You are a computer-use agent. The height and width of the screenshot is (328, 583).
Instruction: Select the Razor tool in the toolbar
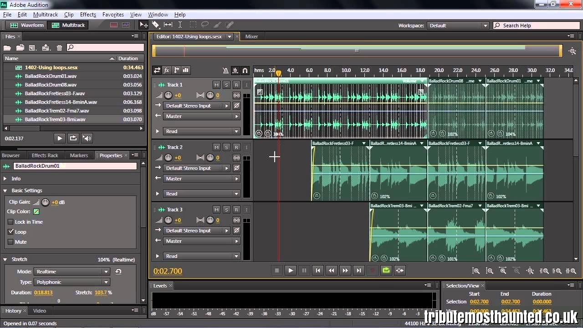pos(156,25)
